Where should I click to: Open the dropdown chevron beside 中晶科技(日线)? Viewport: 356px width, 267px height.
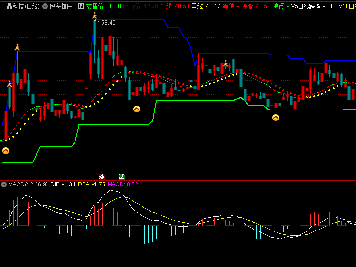pos(45,6)
